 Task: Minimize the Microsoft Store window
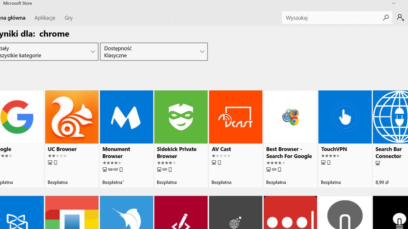coord(394,3)
